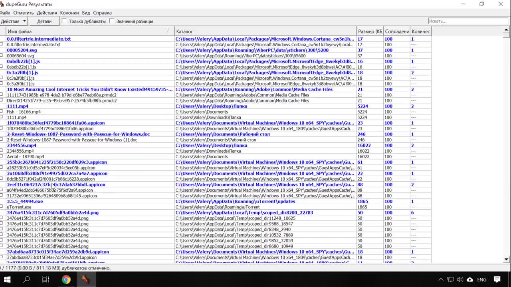Select catalog path ending scoped_dir8680_10949
The width and height of the screenshot is (511, 287).
point(234,246)
